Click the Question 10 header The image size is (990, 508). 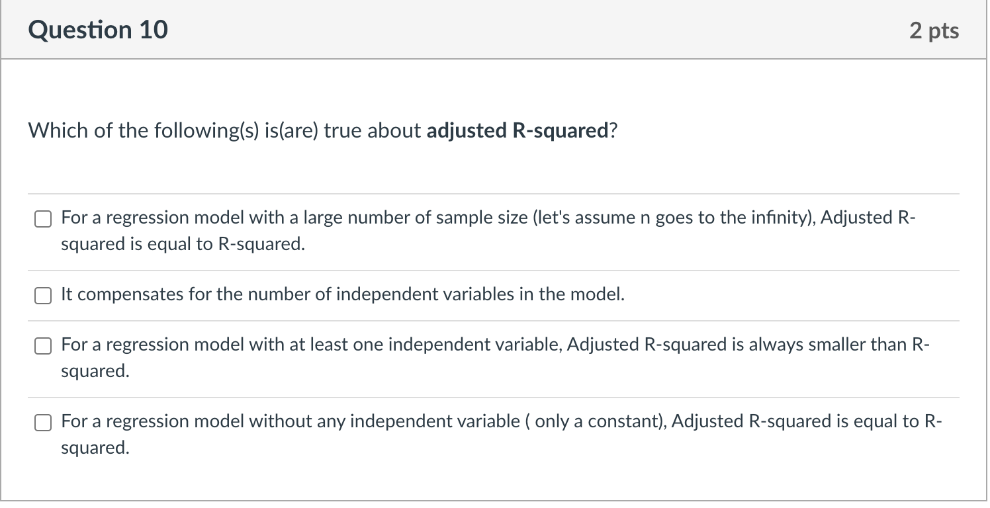[98, 29]
